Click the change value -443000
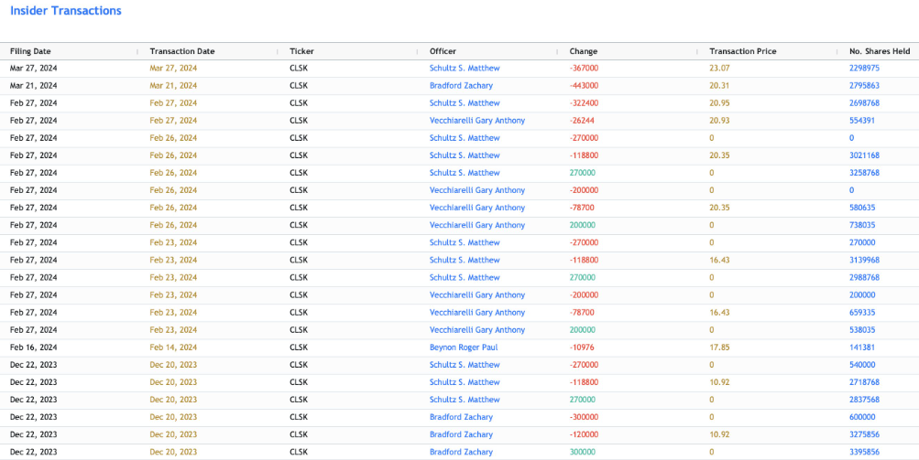The image size is (919, 460). (x=584, y=86)
